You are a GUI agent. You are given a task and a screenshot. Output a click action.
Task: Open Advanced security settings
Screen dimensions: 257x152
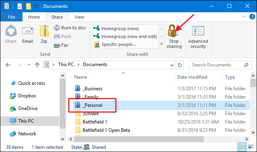(198, 37)
